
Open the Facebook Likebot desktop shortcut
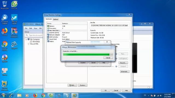(5, 19)
